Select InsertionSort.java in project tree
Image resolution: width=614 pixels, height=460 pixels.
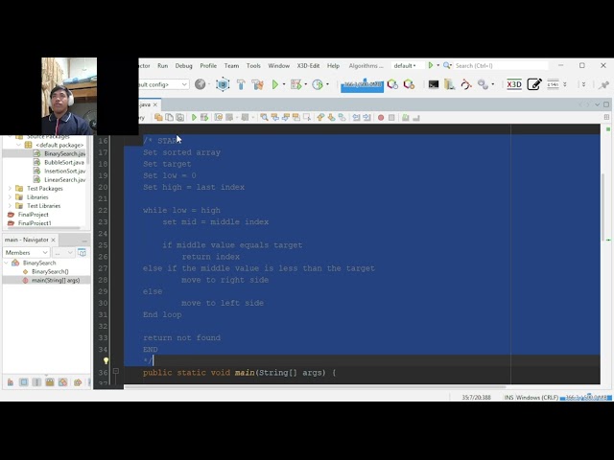(x=64, y=171)
